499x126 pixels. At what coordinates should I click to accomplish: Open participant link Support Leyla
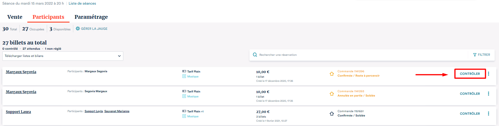coord(94,111)
